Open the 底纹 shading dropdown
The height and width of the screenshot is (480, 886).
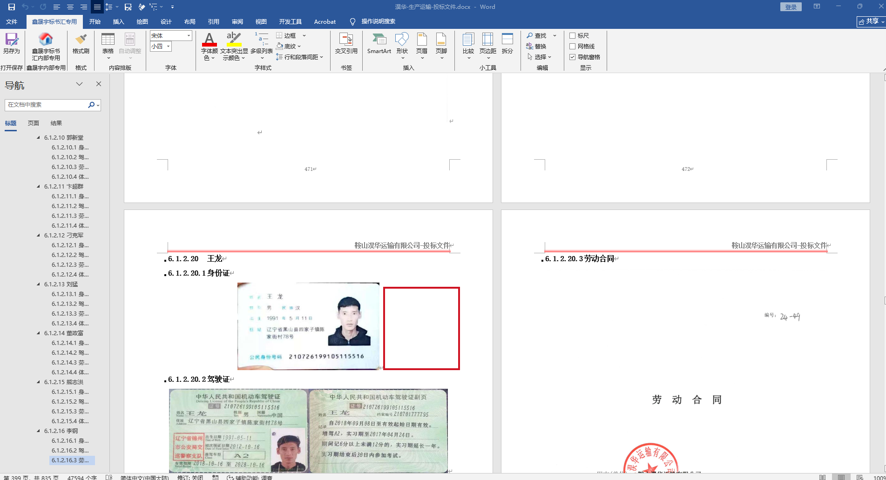click(x=299, y=46)
